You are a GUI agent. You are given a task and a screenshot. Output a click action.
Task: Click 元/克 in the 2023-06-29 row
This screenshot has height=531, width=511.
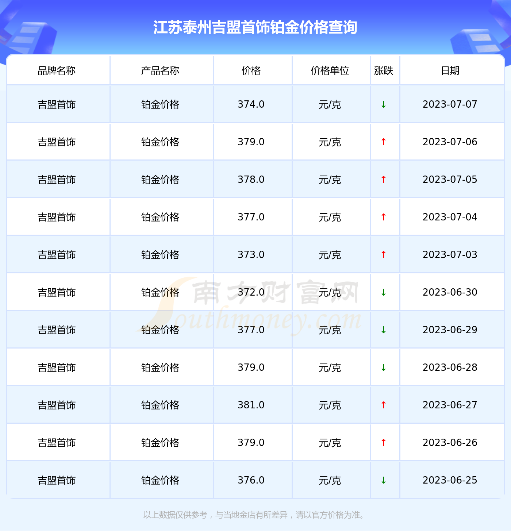click(330, 330)
